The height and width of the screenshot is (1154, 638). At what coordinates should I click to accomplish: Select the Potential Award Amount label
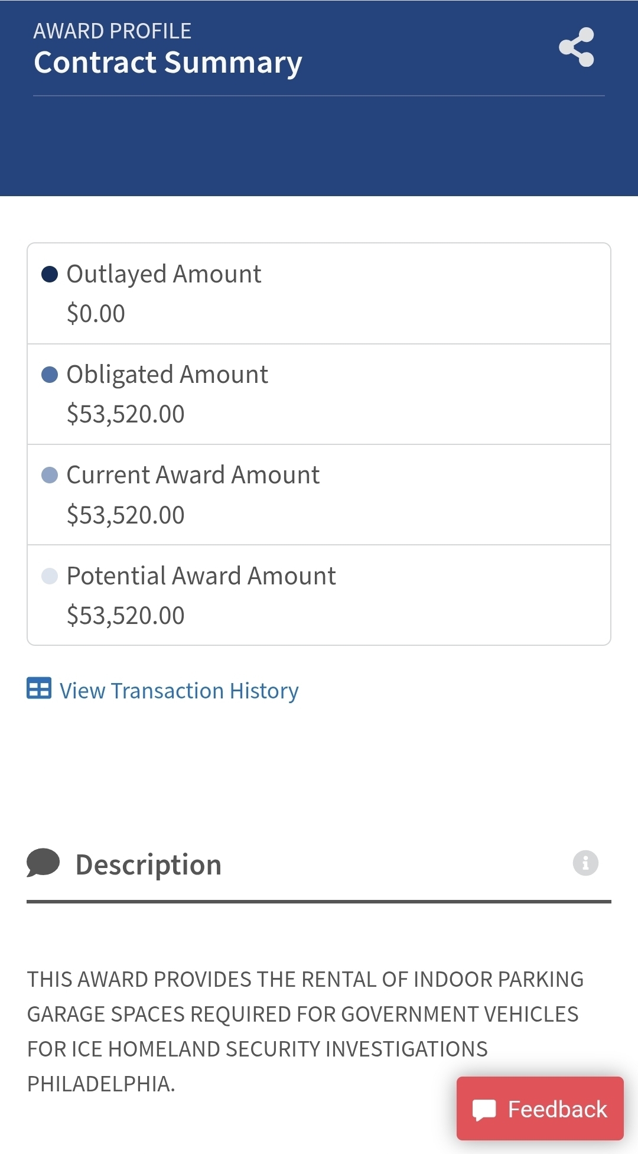[x=201, y=576]
